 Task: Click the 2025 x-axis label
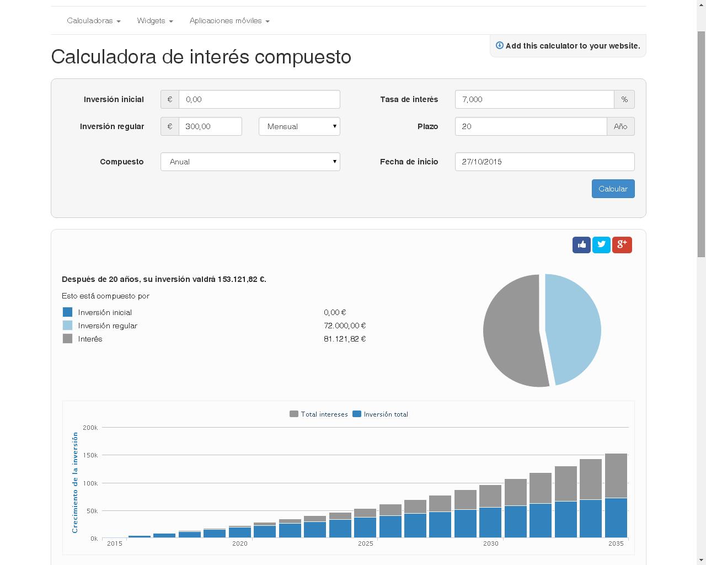[x=365, y=543]
